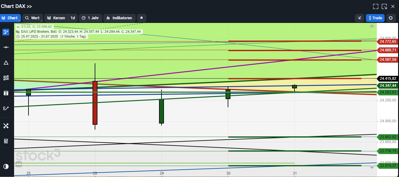This screenshot has height=177, width=399.
Task: Open the Kerzen candlestick style selector
Action: click(56, 18)
